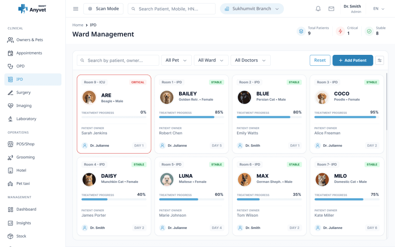Click the Reset filters button
Image resolution: width=395 pixels, height=247 pixels.
[x=320, y=60]
